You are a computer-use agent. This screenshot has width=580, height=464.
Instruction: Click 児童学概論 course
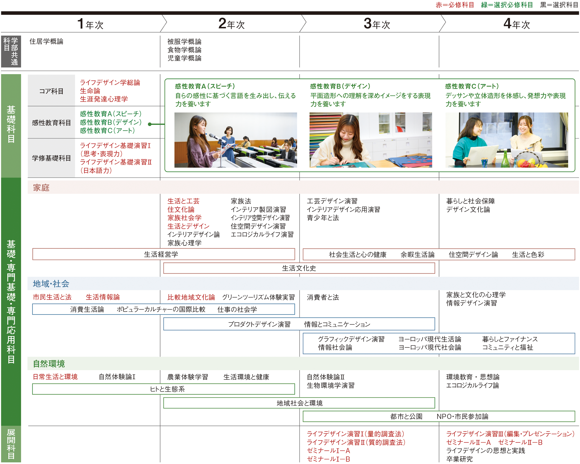(184, 58)
